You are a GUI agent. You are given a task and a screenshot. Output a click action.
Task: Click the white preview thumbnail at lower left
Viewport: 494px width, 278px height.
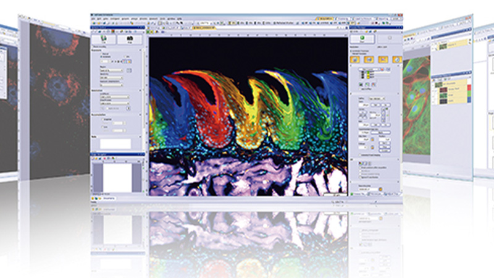pos(117,176)
